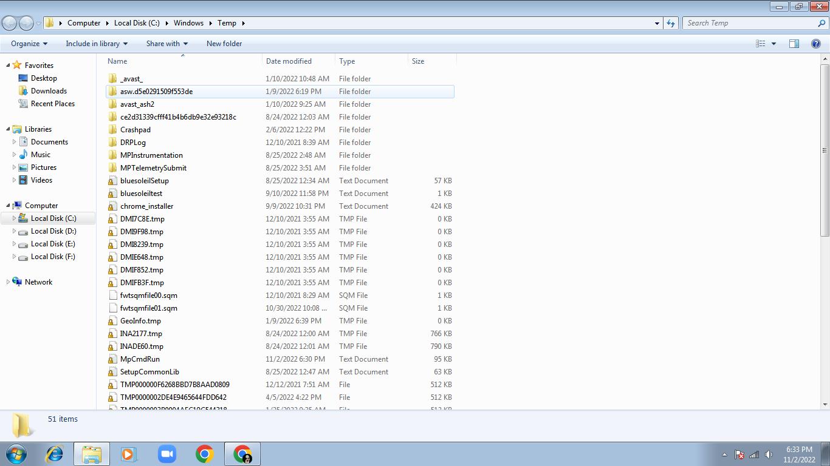Expand the Network tree node
Viewport: 830px width, 466px height.
tap(9, 282)
